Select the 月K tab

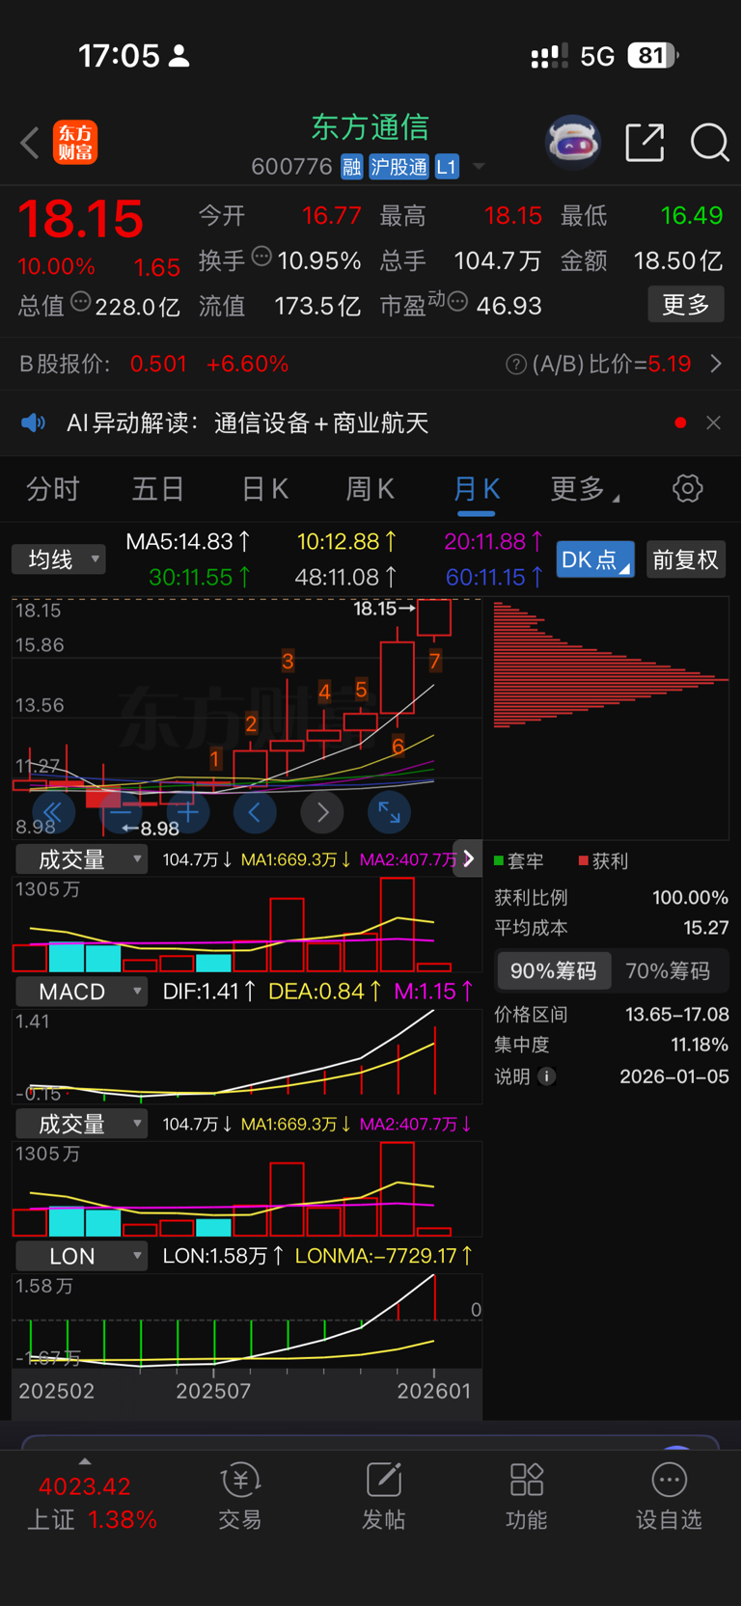pos(476,489)
